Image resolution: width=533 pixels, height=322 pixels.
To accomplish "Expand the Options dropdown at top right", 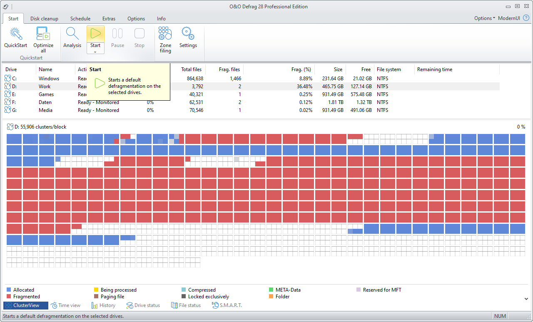I will point(485,18).
